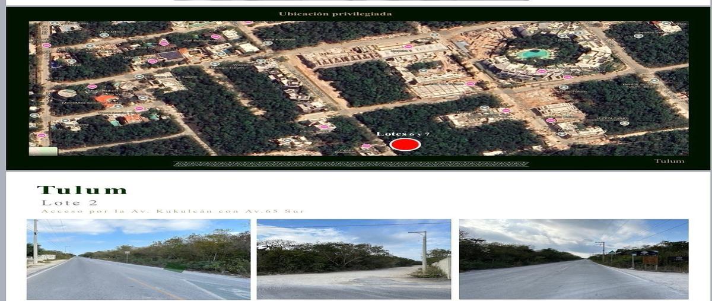Viewport: 712px width, 301px height.
Task: Select the Rent A Scooter Tulum pin
Action: click(654, 80)
